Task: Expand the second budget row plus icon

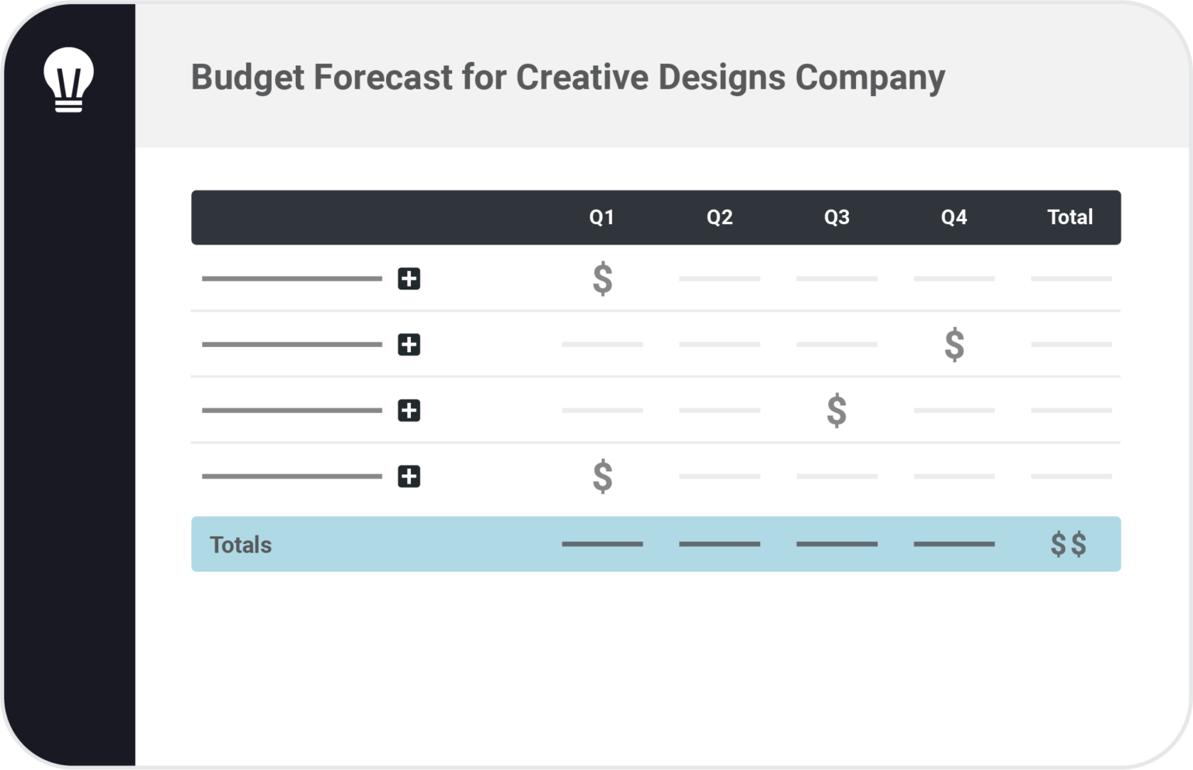Action: [409, 345]
